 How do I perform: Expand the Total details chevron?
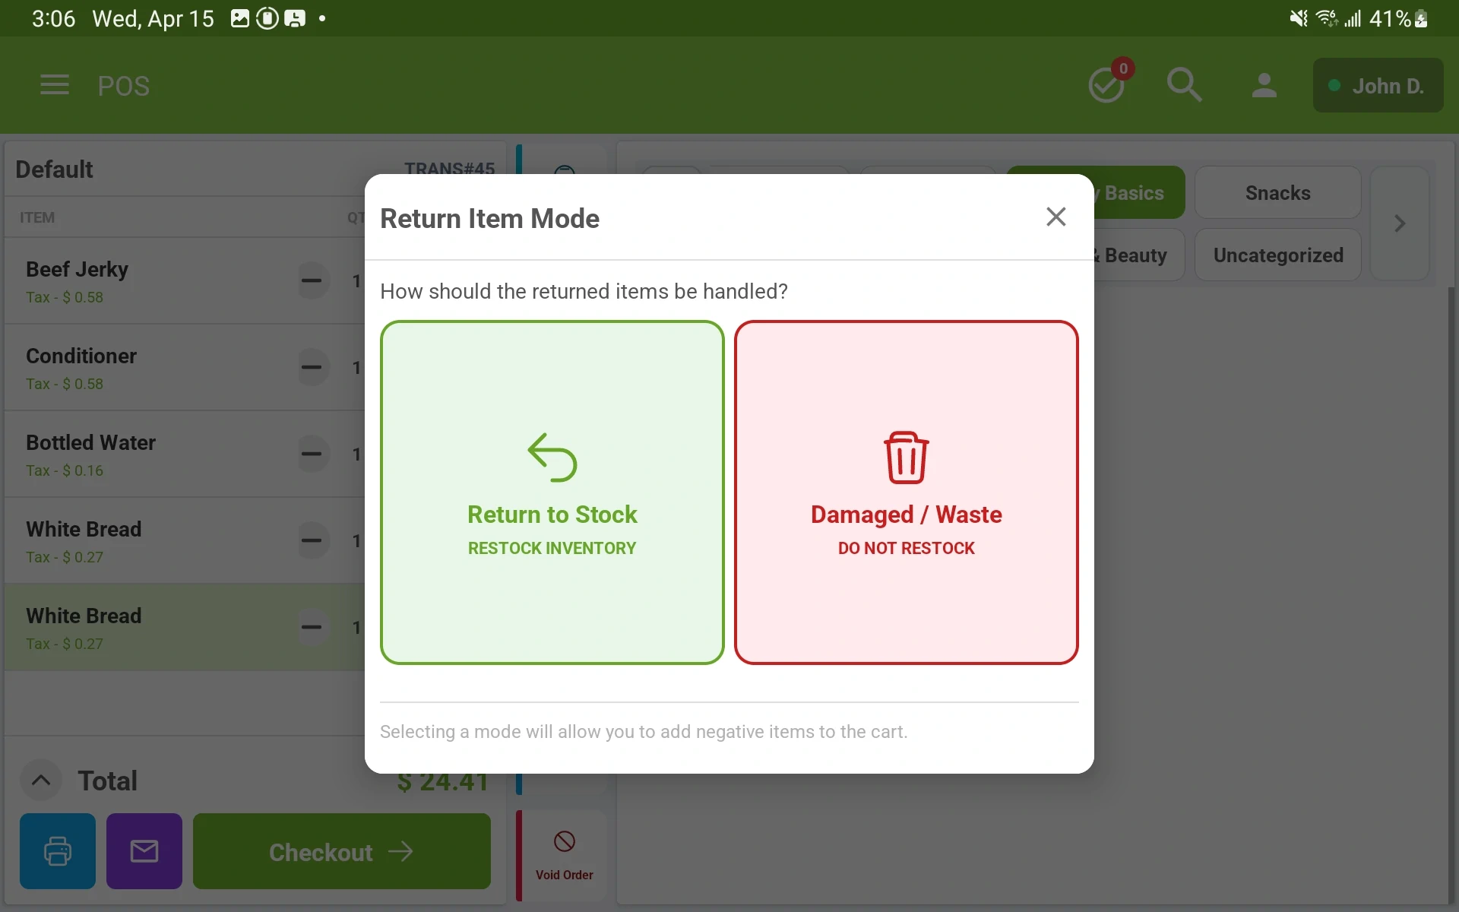(x=41, y=780)
